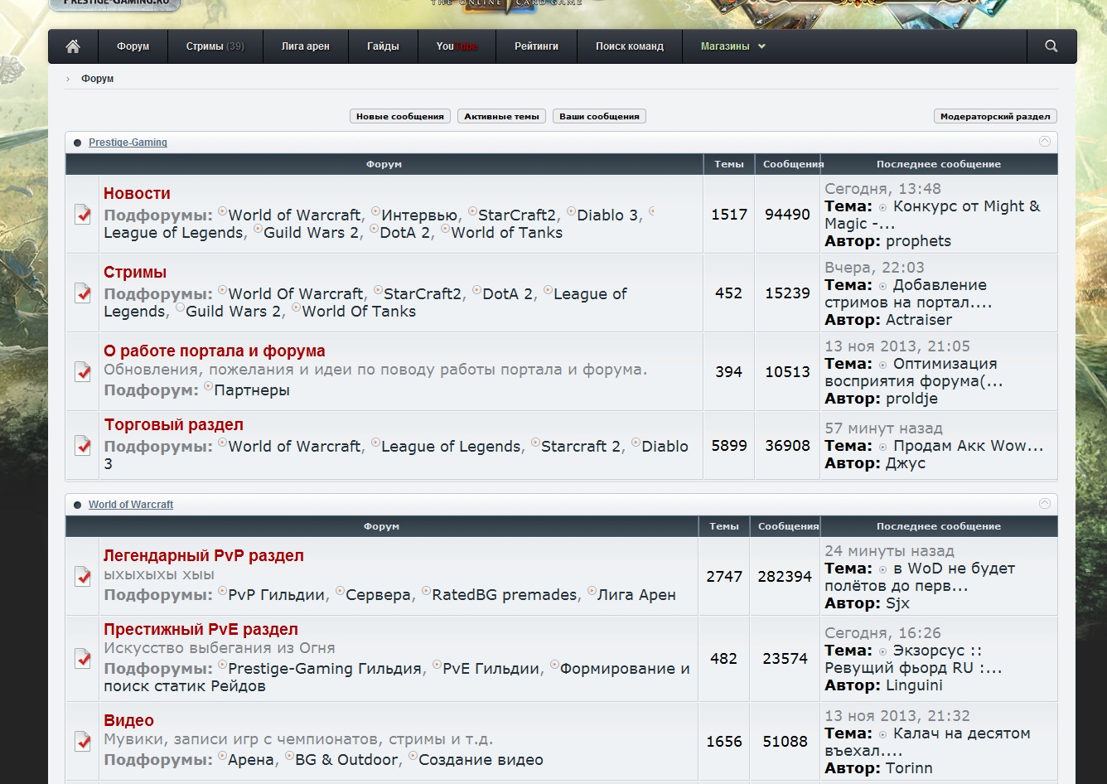Click the status icon of Торговый раздел
This screenshot has height=784, width=1107.
[x=83, y=446]
